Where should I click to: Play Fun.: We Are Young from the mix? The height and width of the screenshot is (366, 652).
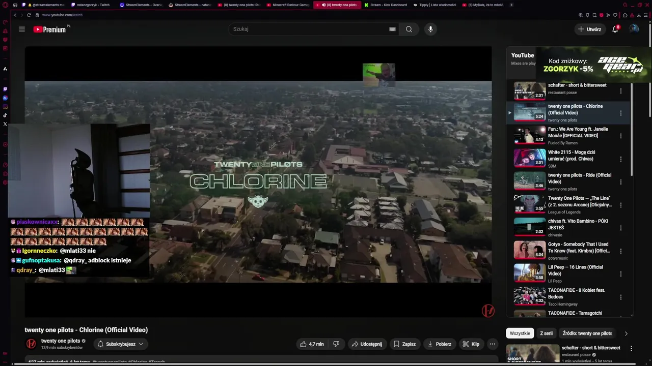[530, 136]
